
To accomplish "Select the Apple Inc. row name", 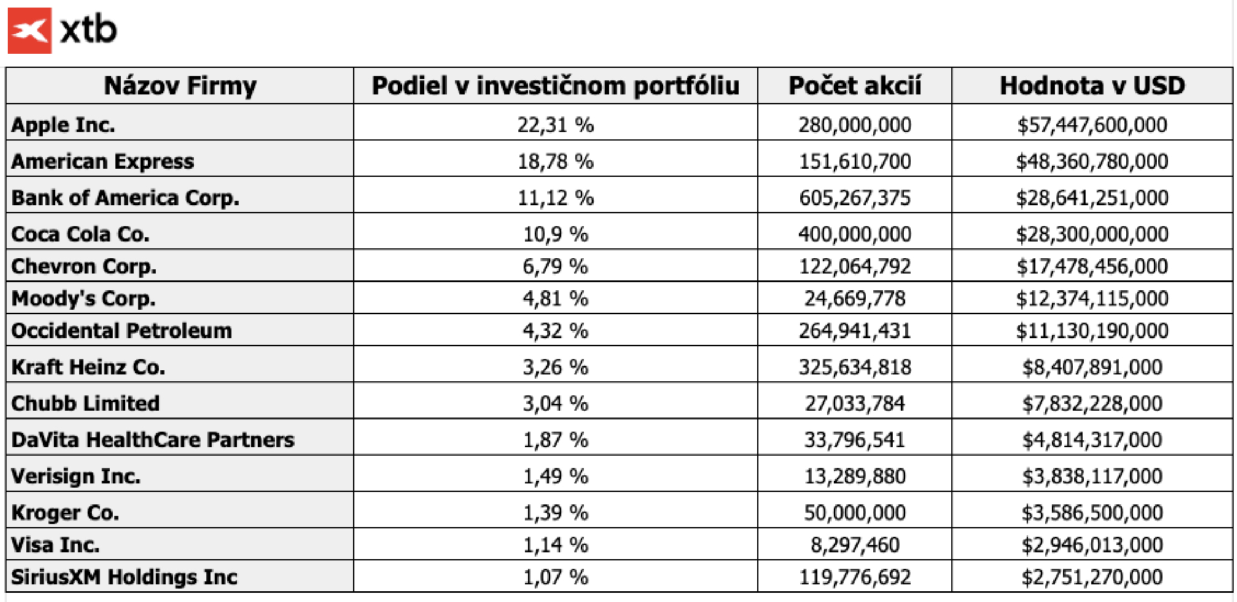I will [63, 125].
